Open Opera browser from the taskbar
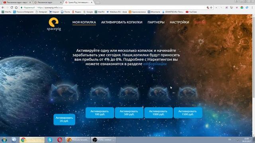The width and height of the screenshot is (255, 143). pyautogui.click(x=59, y=140)
